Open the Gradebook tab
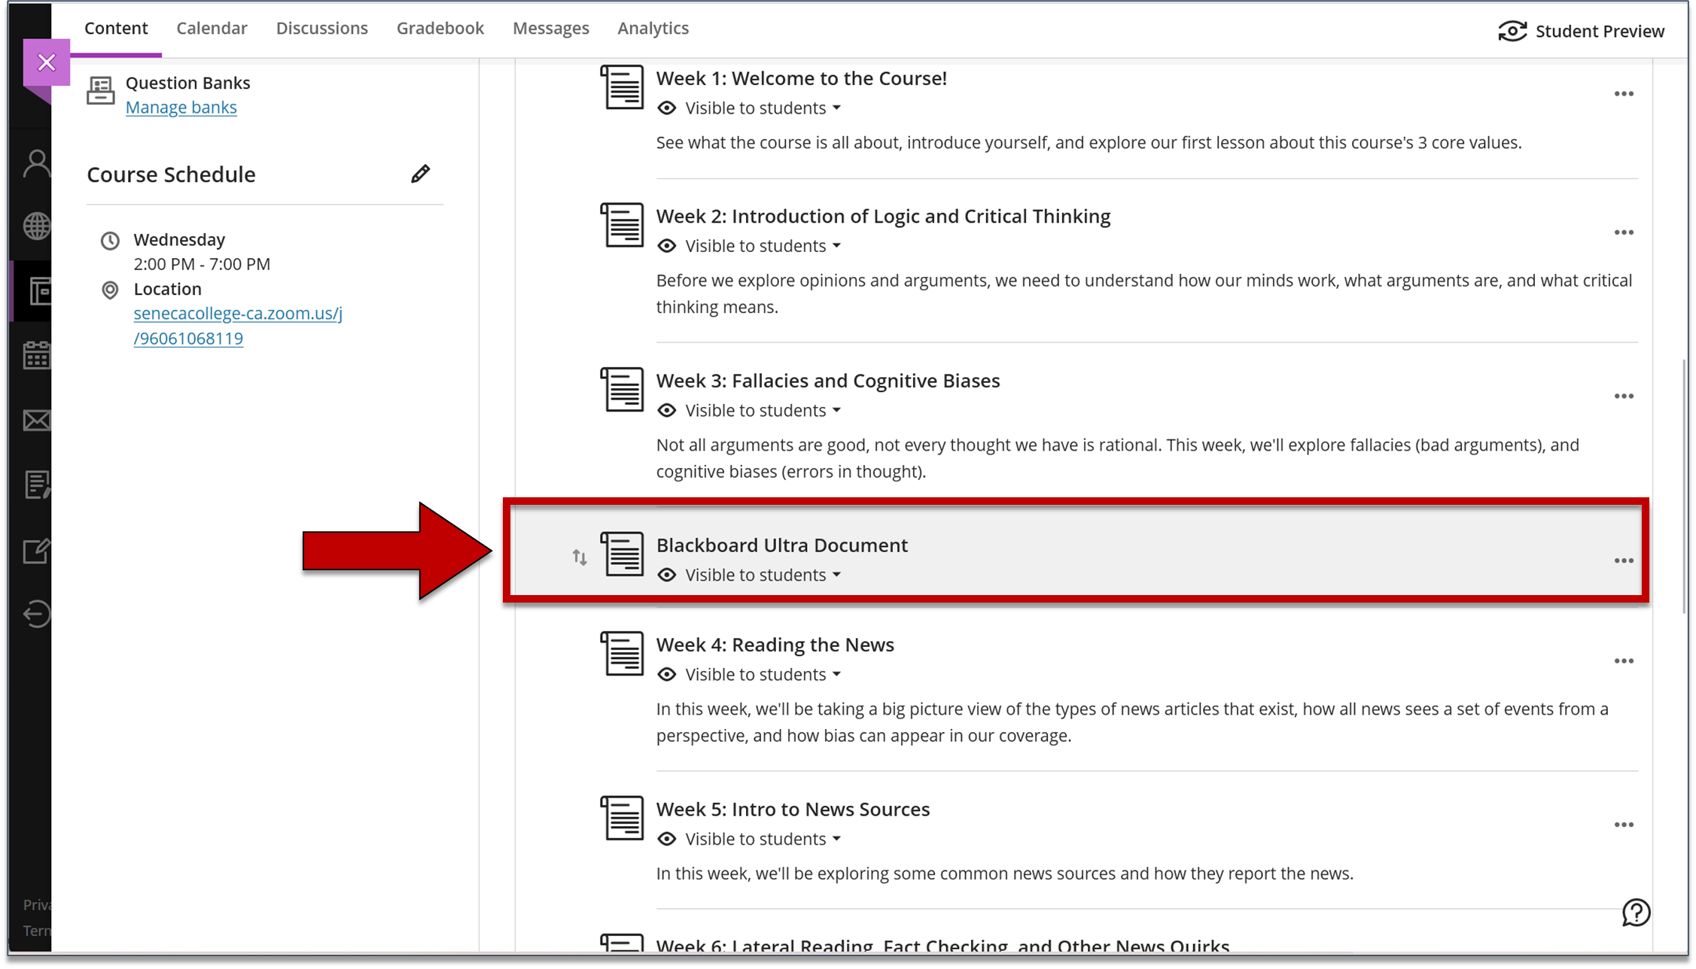This screenshot has height=969, width=1696. (x=440, y=27)
